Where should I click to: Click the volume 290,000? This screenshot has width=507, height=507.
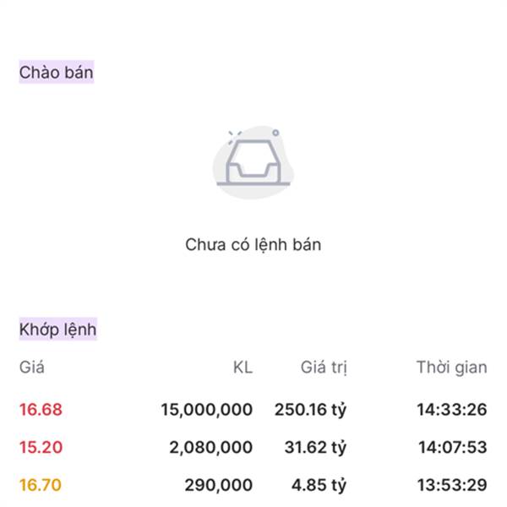click(x=219, y=485)
